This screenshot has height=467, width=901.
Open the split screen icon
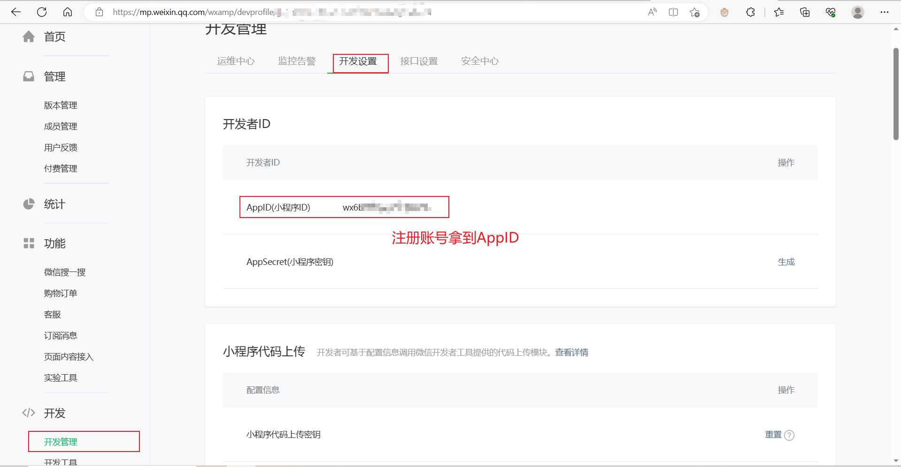click(673, 12)
